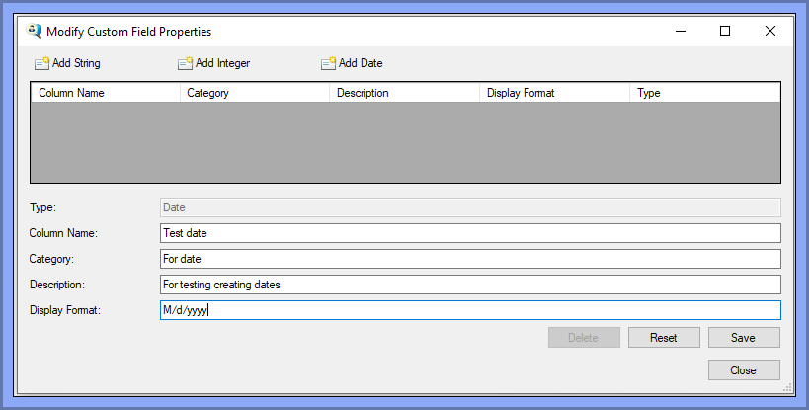This screenshot has height=410, width=809.
Task: Maximize the Modify Custom Field Properties window
Action: coord(725,31)
